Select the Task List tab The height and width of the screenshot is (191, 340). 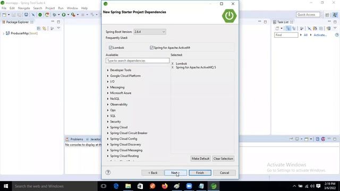tap(283, 22)
